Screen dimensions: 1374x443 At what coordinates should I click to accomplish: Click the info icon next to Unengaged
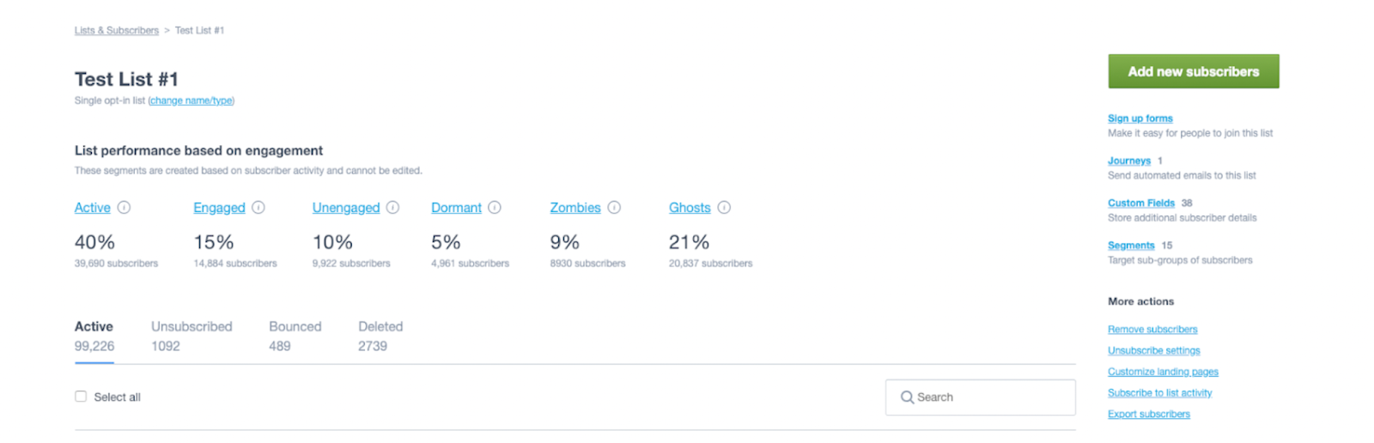tap(392, 208)
